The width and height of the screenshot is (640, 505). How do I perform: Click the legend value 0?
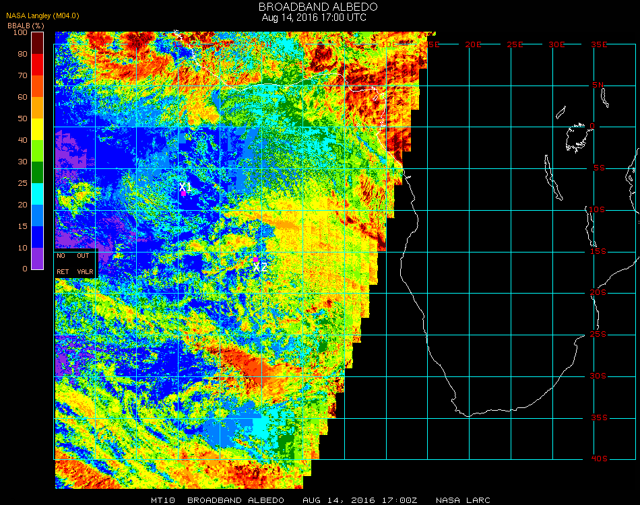click(x=25, y=269)
